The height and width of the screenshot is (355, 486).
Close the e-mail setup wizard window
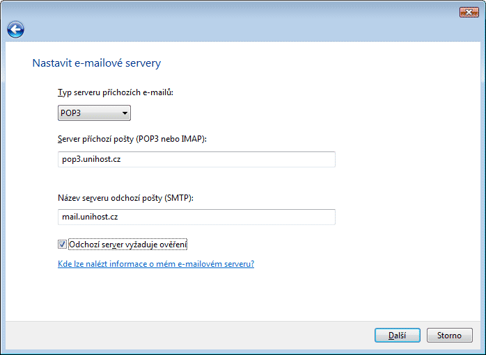click(469, 12)
